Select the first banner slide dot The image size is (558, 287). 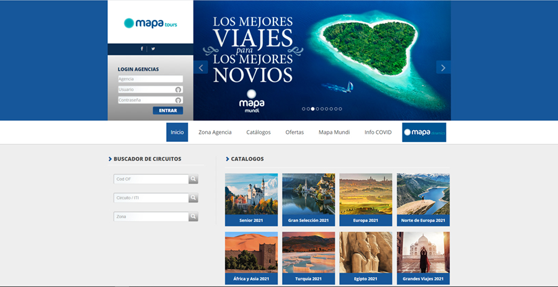[304, 109]
